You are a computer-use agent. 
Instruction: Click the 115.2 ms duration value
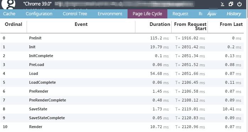pyautogui.click(x=159, y=38)
